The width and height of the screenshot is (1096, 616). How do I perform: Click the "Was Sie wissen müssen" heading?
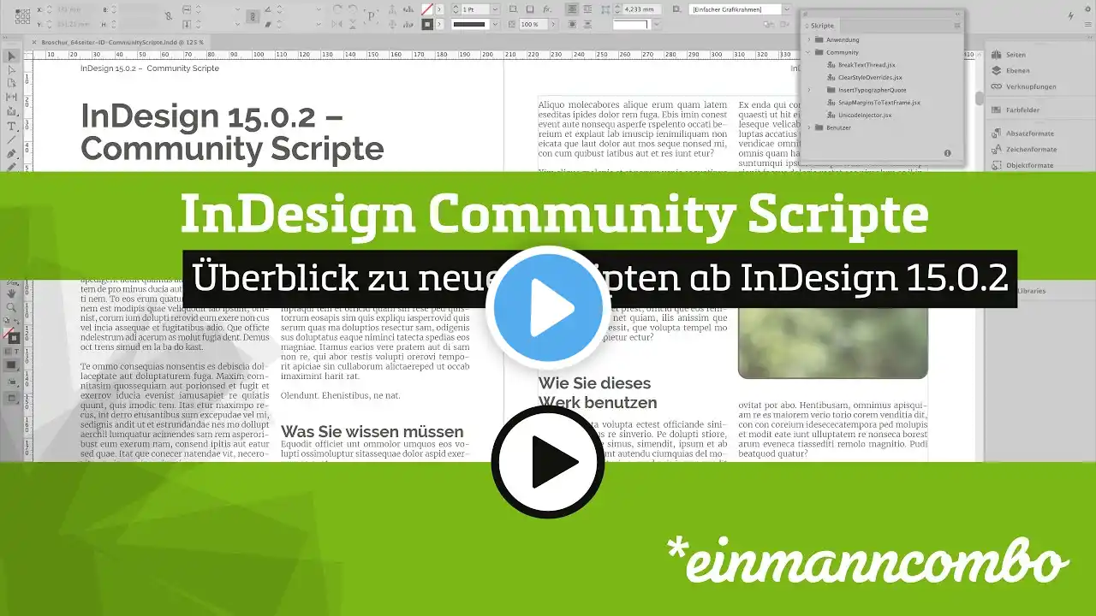pos(372,432)
